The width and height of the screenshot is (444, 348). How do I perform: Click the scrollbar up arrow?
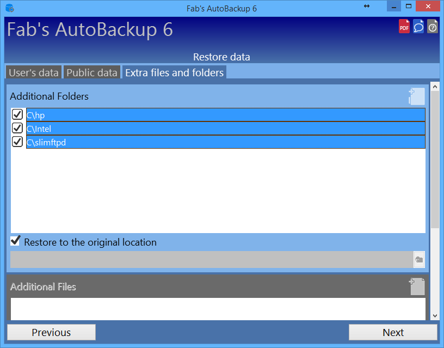point(435,87)
